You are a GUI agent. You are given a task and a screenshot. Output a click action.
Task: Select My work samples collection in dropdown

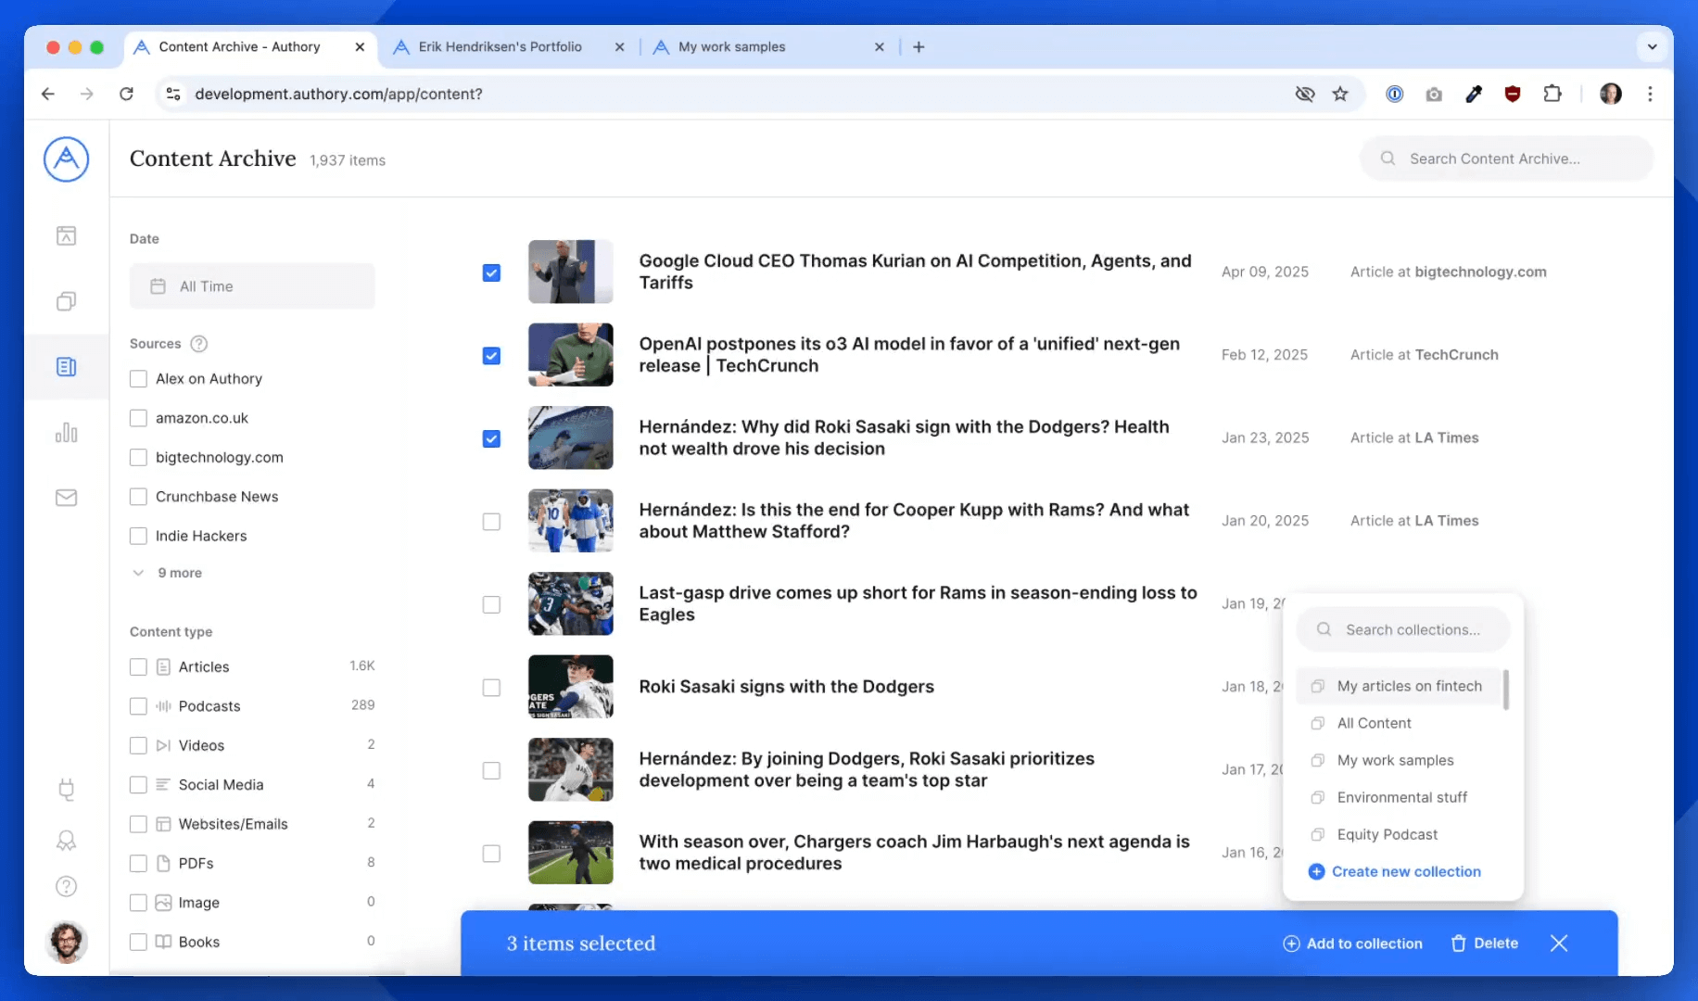pyautogui.click(x=1399, y=761)
